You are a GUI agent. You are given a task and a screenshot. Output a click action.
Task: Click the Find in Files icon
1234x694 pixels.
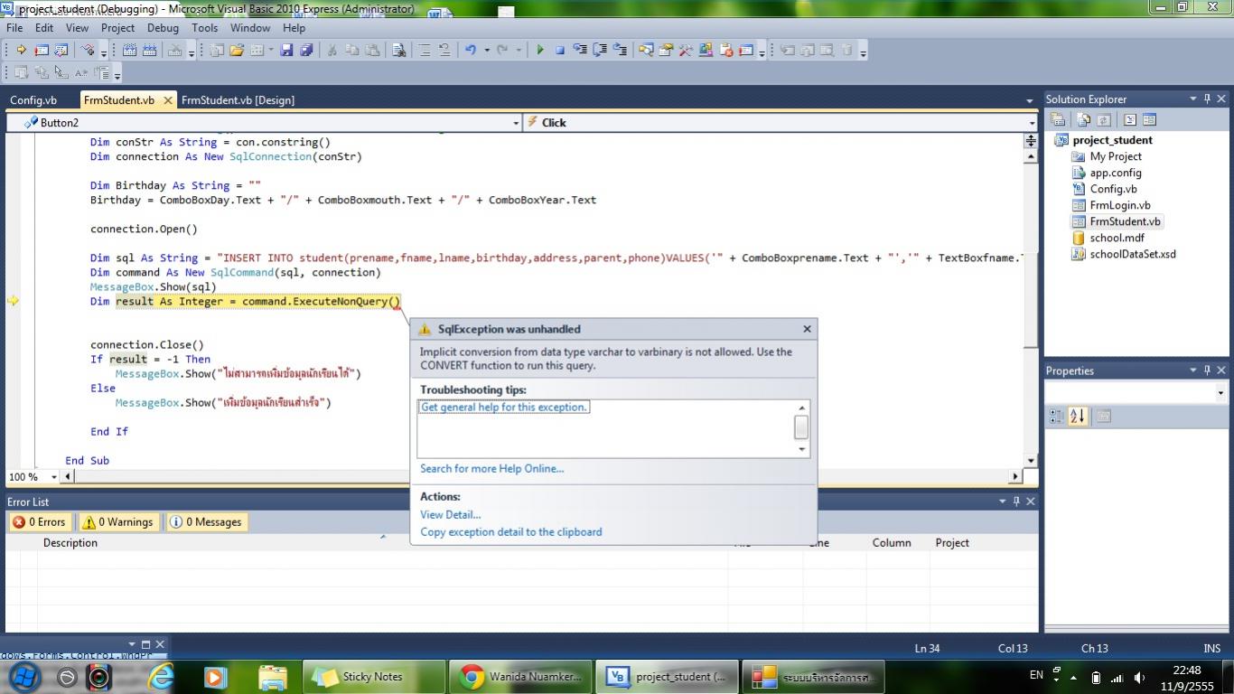tap(398, 51)
